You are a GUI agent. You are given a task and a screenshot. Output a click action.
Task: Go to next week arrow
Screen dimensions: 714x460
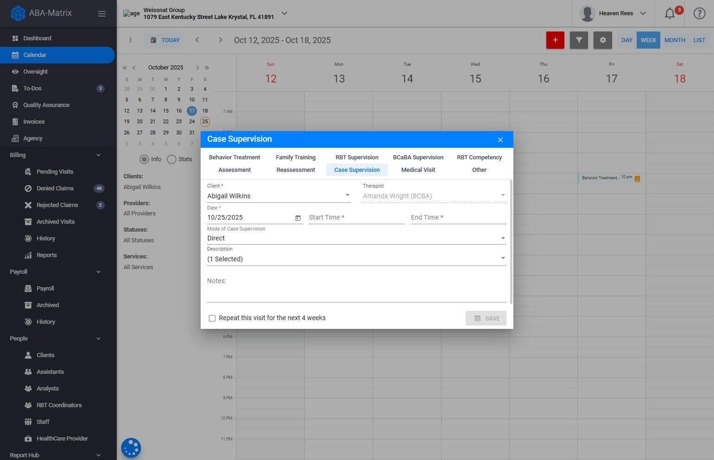221,40
